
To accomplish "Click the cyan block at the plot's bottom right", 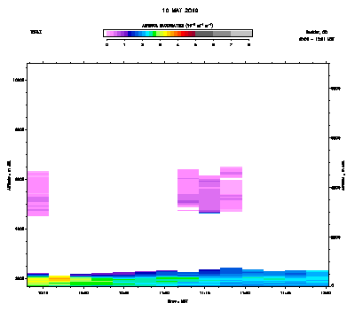I will (317, 277).
